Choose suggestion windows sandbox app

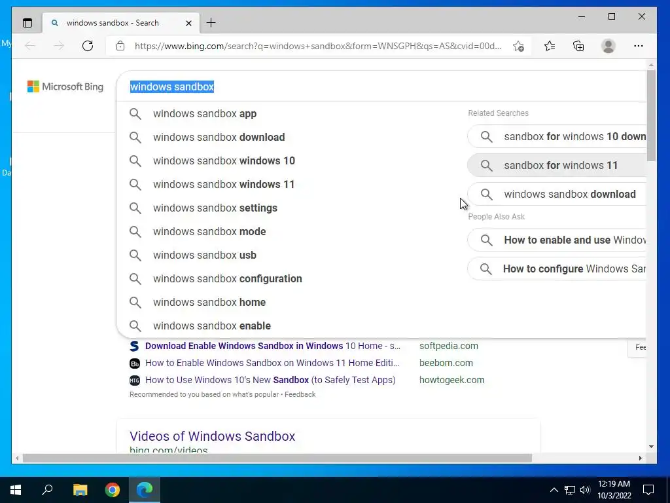[x=291, y=114]
